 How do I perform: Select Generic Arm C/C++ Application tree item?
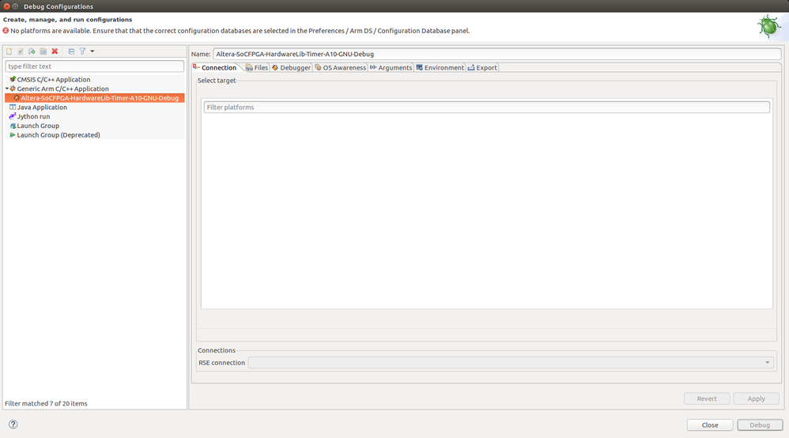tap(62, 89)
